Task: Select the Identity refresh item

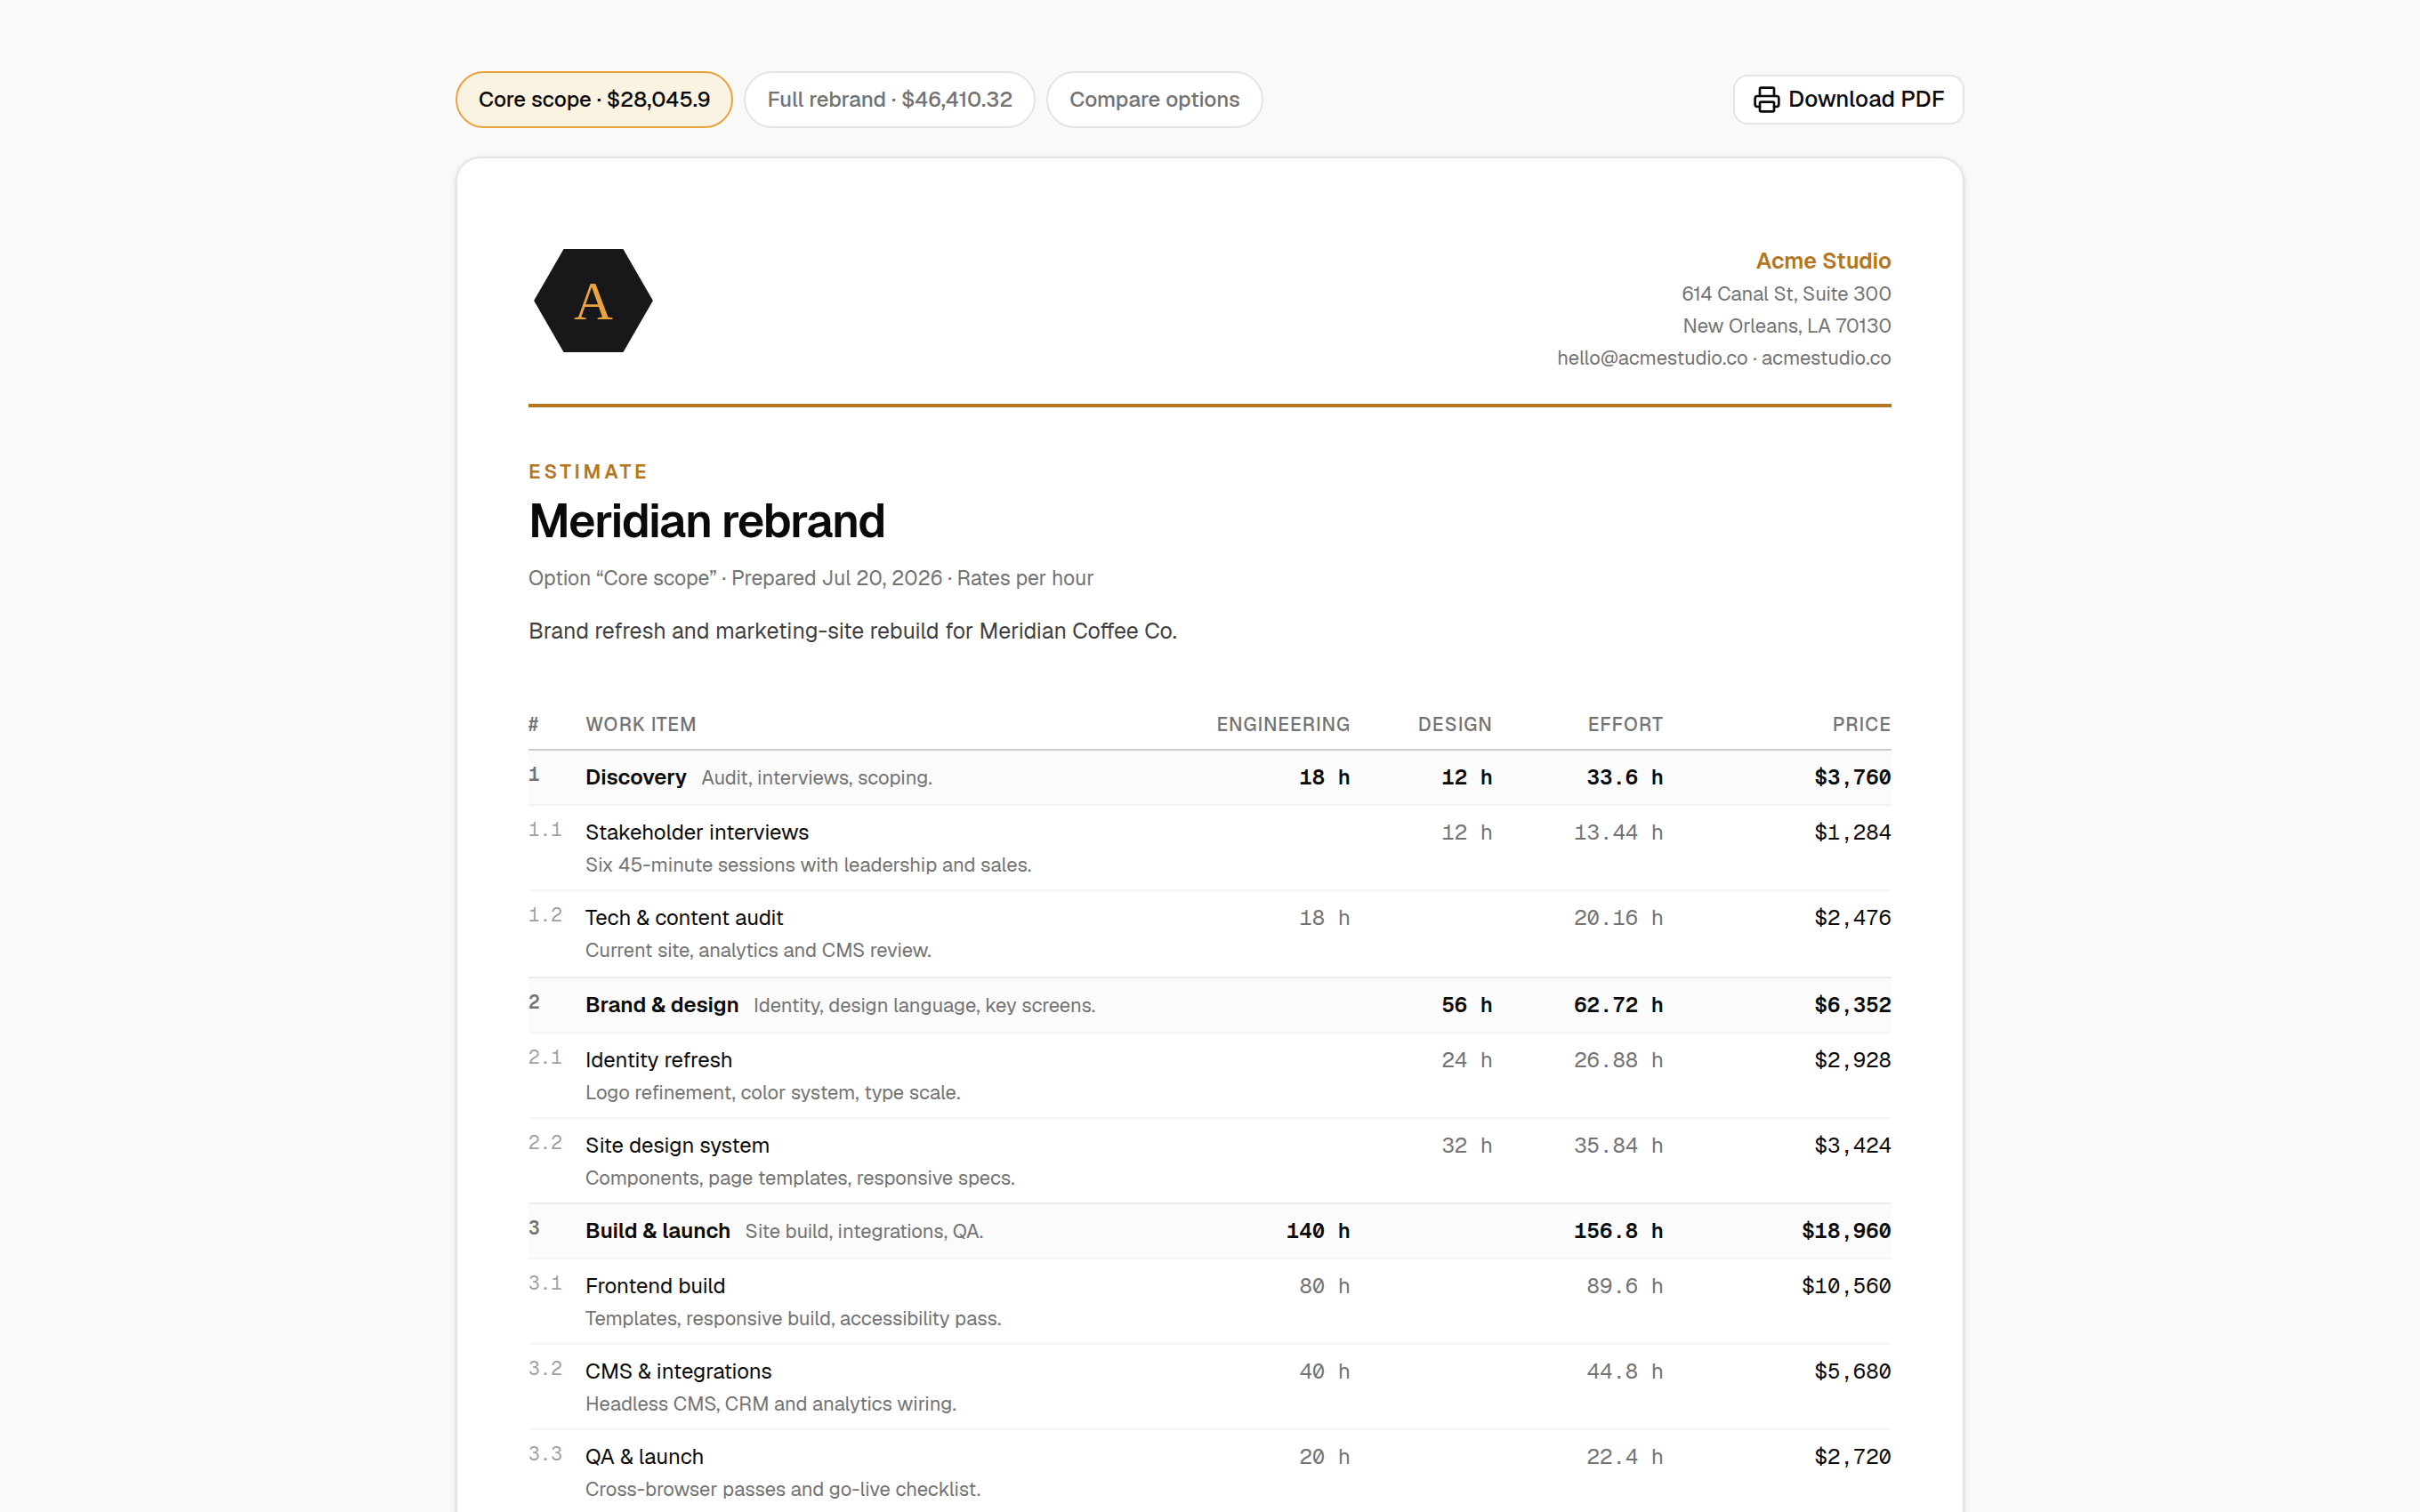Action: pos(659,1060)
